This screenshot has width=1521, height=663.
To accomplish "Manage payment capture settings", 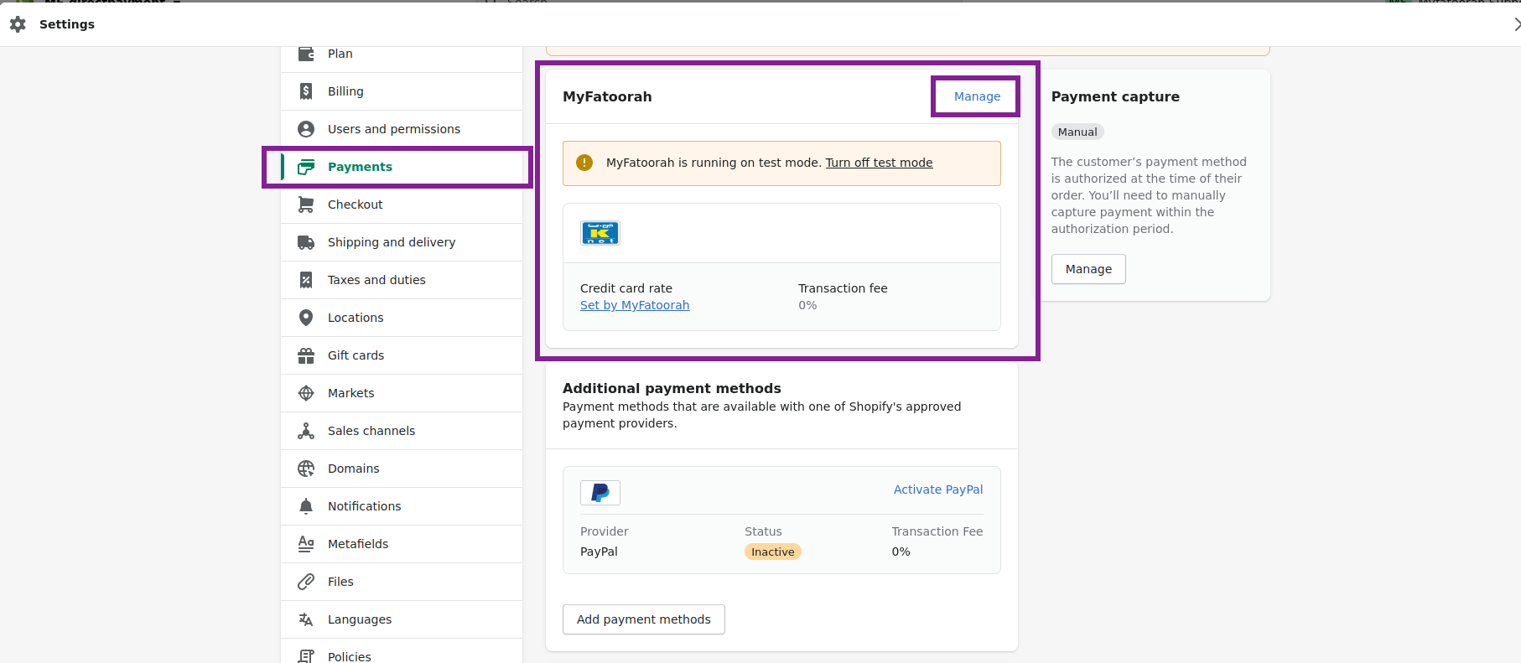I will tap(1088, 269).
